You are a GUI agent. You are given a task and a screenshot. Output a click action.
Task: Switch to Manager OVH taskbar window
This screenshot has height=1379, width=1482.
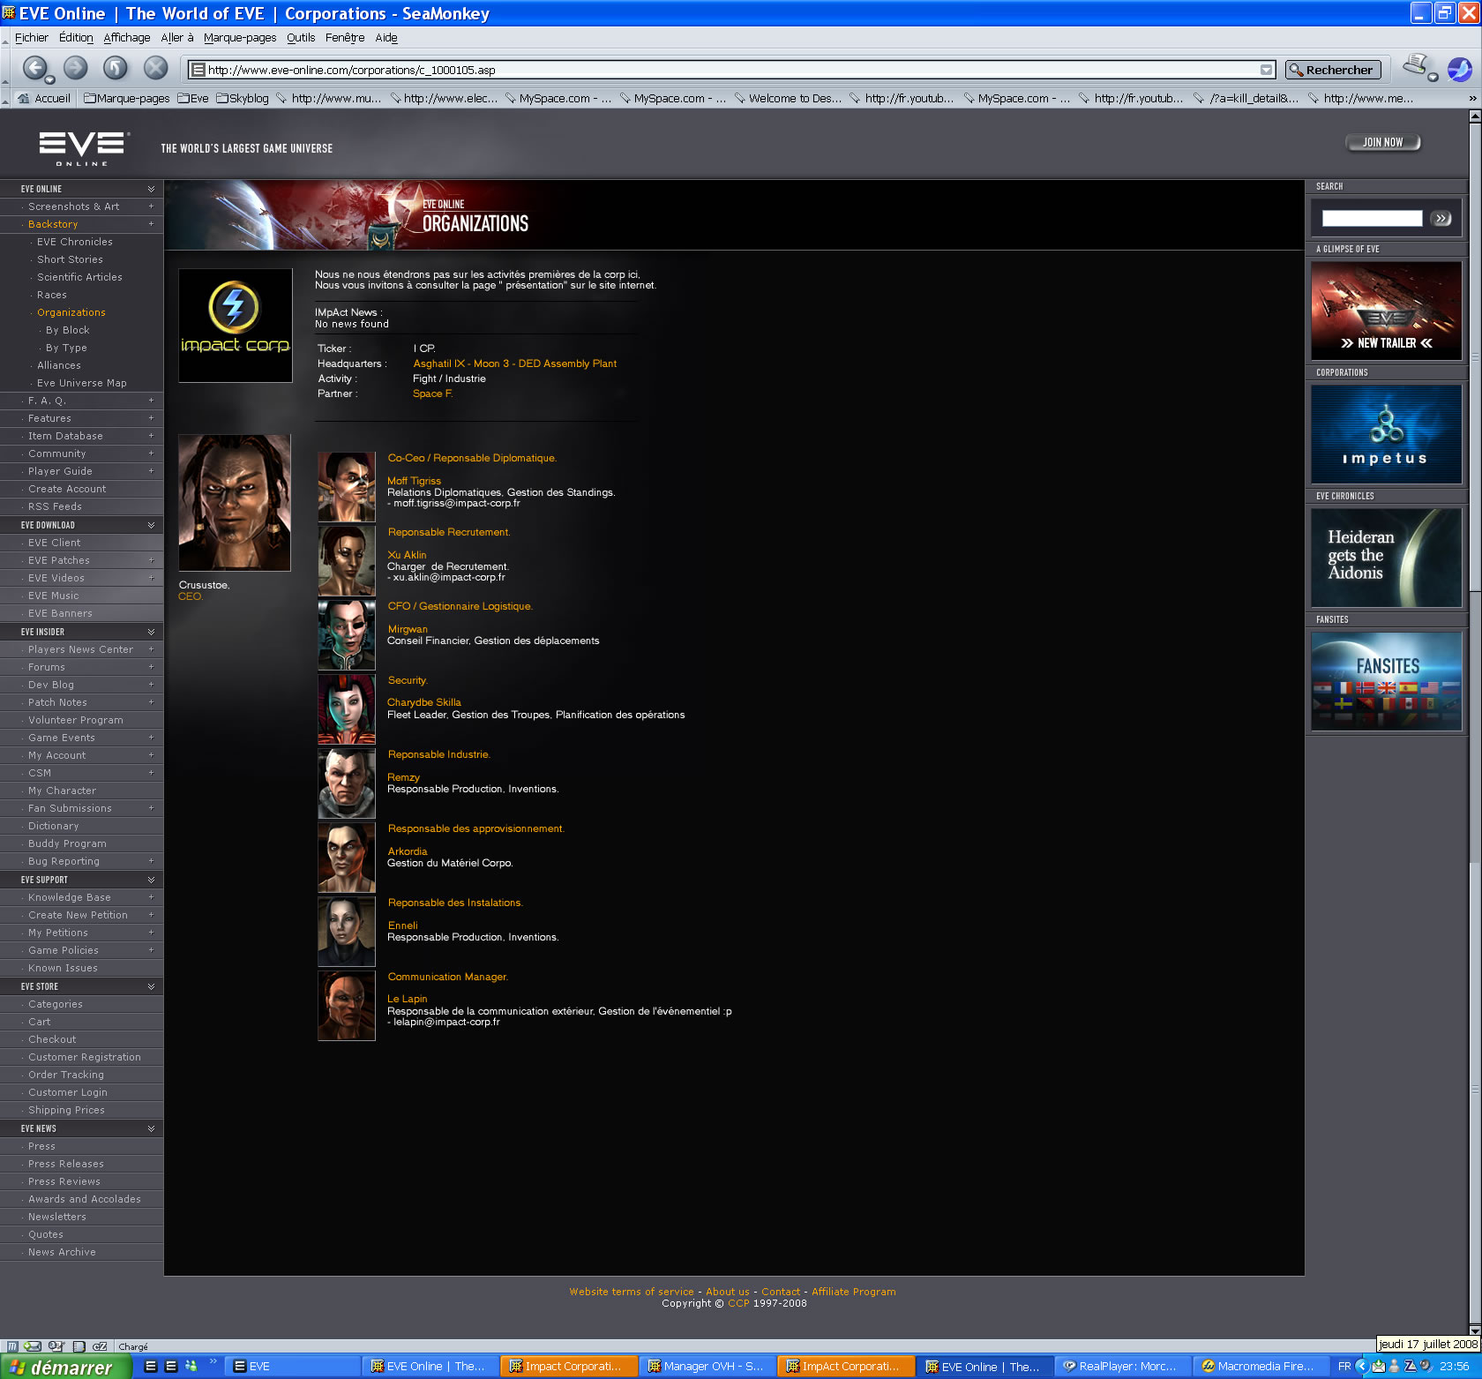coord(707,1367)
